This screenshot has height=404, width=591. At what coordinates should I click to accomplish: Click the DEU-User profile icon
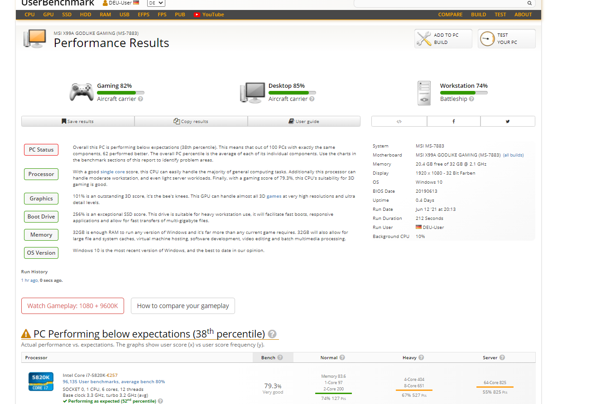click(x=105, y=3)
